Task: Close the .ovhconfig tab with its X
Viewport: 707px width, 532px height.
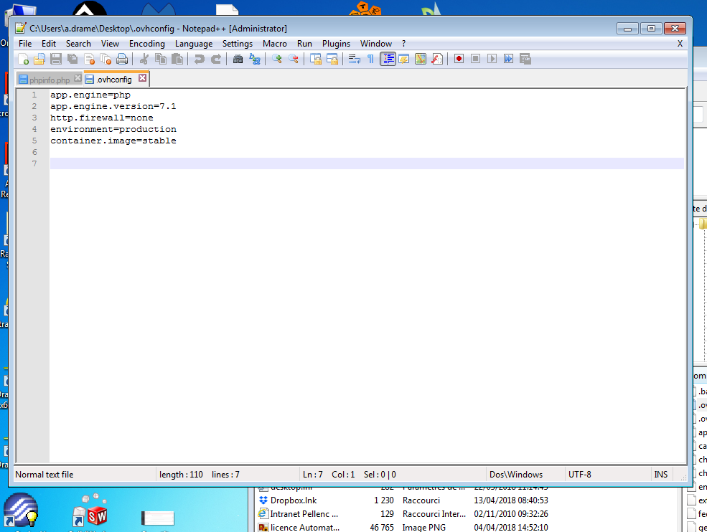Action: [x=142, y=78]
